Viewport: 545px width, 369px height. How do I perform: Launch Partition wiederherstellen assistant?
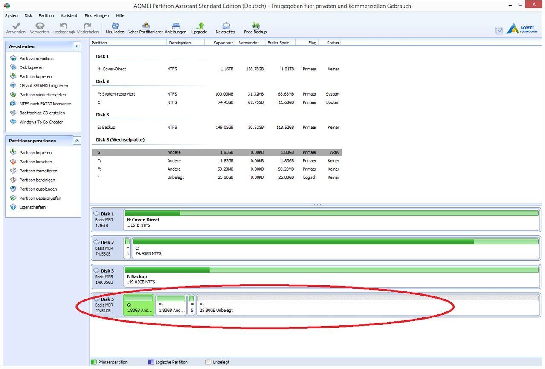click(x=43, y=95)
